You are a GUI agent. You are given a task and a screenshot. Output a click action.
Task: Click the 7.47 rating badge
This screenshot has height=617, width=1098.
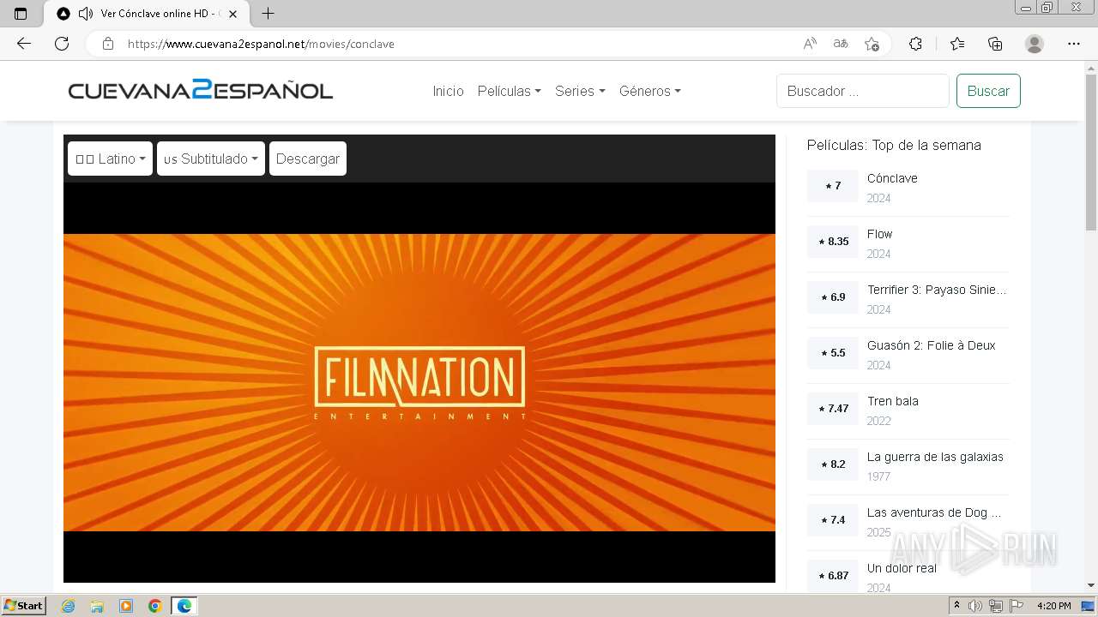[x=833, y=409]
